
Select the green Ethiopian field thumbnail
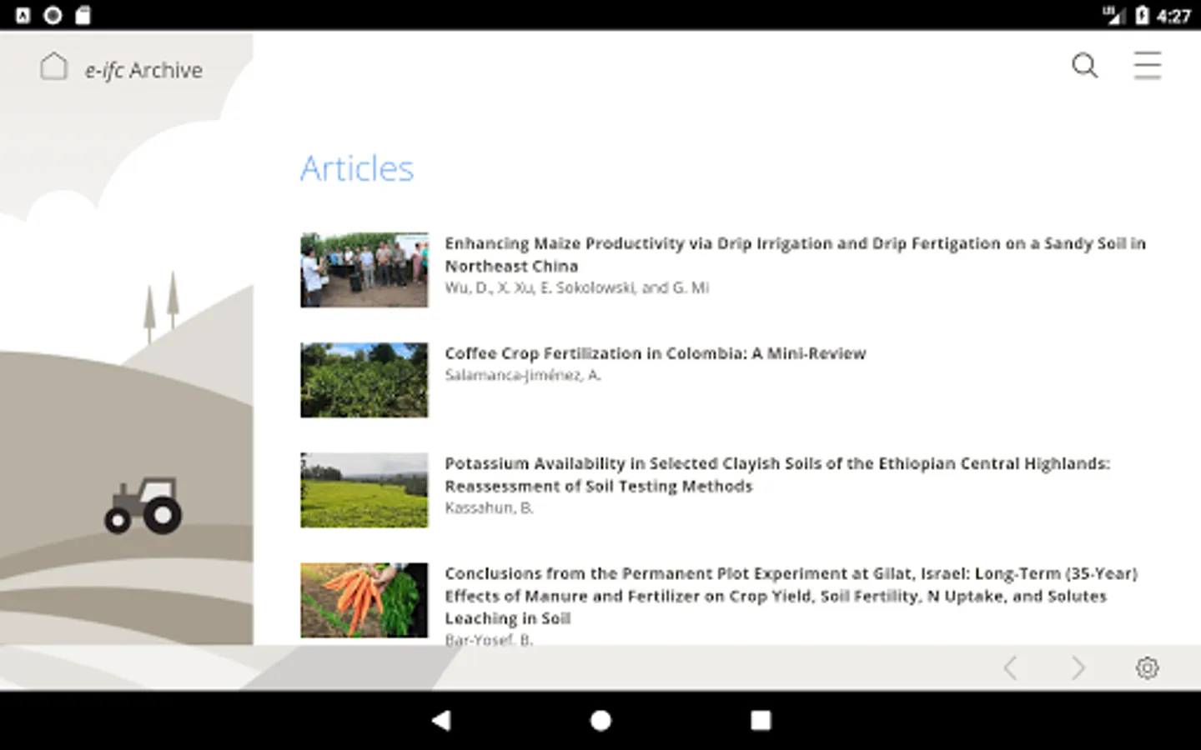click(x=364, y=490)
